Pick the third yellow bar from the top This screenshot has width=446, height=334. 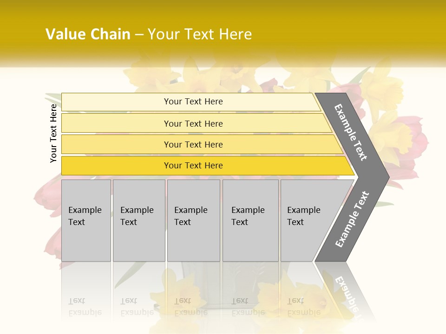[x=193, y=144]
